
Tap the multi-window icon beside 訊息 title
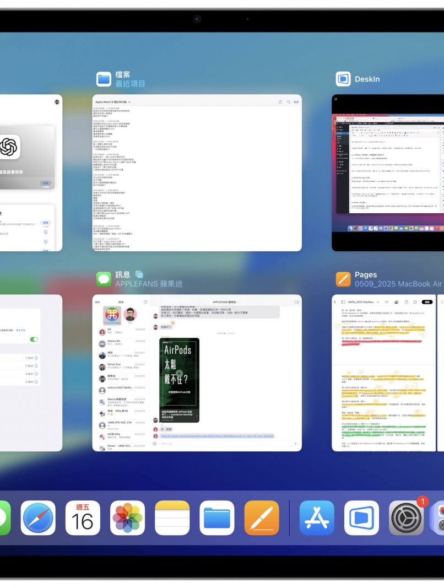tap(139, 274)
